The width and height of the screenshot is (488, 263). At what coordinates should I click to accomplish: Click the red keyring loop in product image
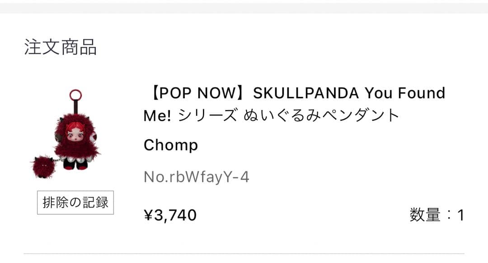click(x=75, y=95)
